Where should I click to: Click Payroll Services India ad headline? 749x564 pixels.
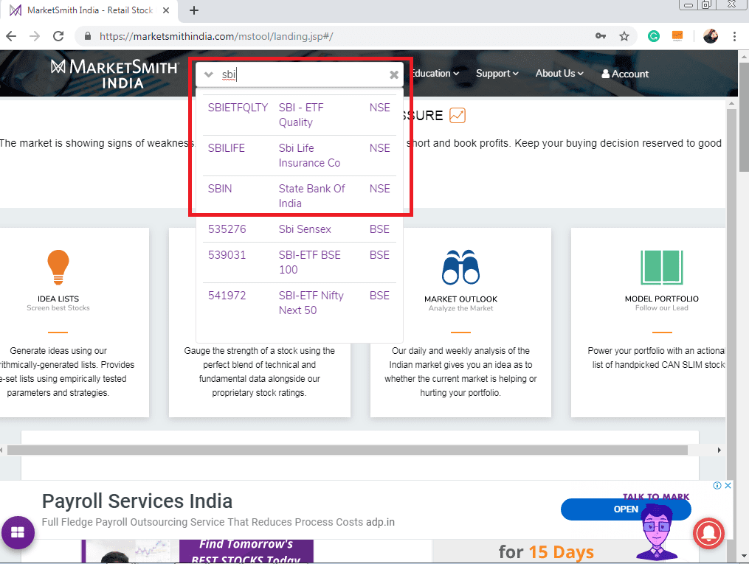(x=137, y=501)
